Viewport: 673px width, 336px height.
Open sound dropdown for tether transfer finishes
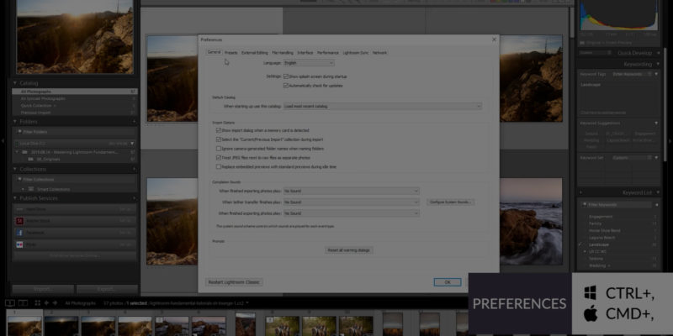click(351, 202)
